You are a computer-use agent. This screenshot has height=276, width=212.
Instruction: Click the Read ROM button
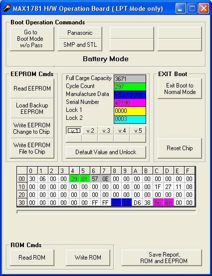pyautogui.click(x=32, y=258)
